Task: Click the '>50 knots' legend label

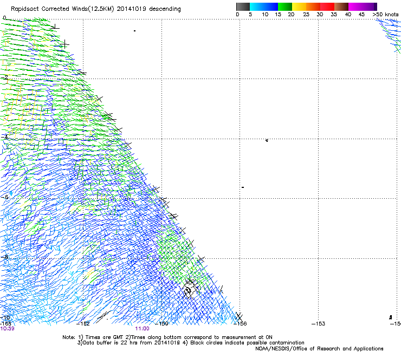Action: point(385,15)
